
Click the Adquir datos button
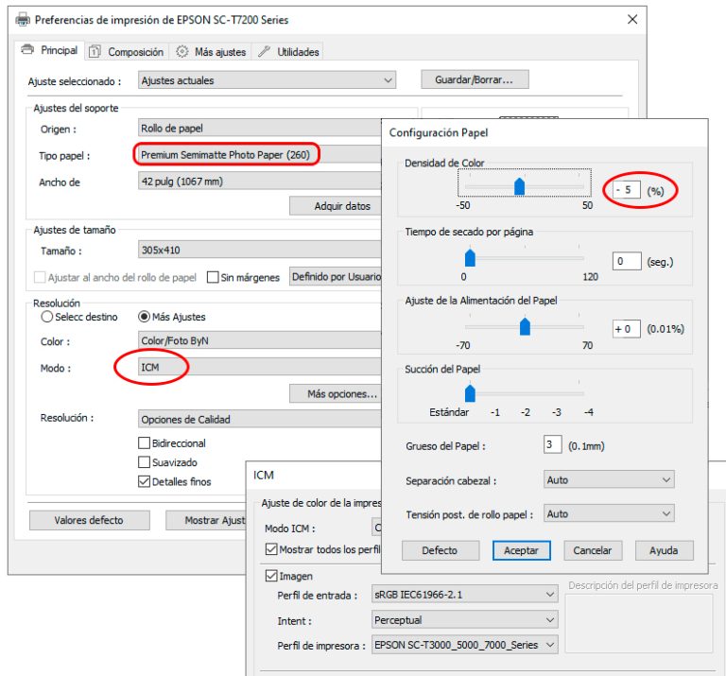click(337, 206)
